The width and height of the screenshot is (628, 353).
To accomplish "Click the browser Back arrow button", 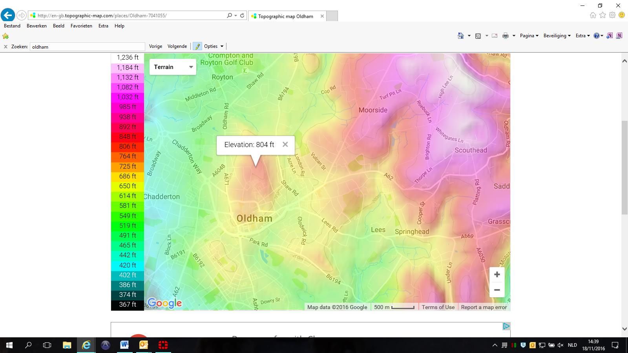I will point(8,15).
